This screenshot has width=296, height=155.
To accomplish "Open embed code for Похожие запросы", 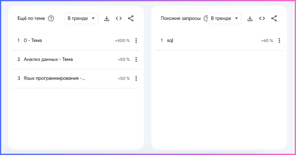I will point(262,19).
